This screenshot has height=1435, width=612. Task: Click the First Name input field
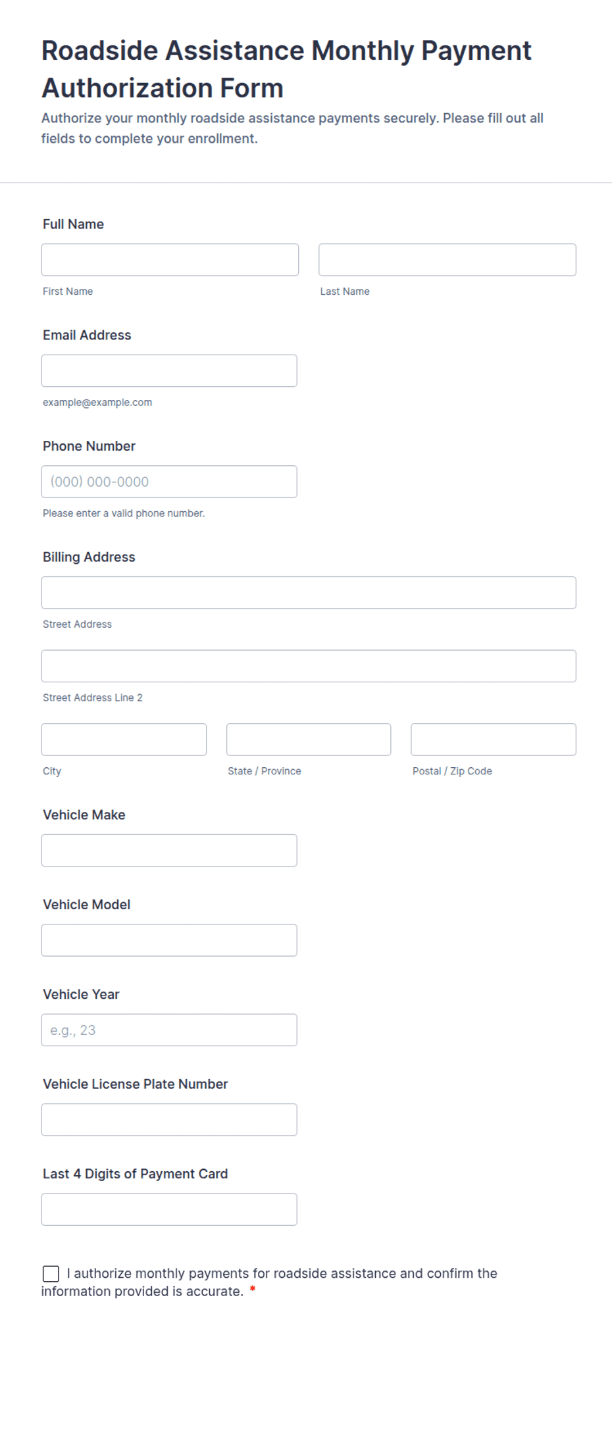coord(170,260)
